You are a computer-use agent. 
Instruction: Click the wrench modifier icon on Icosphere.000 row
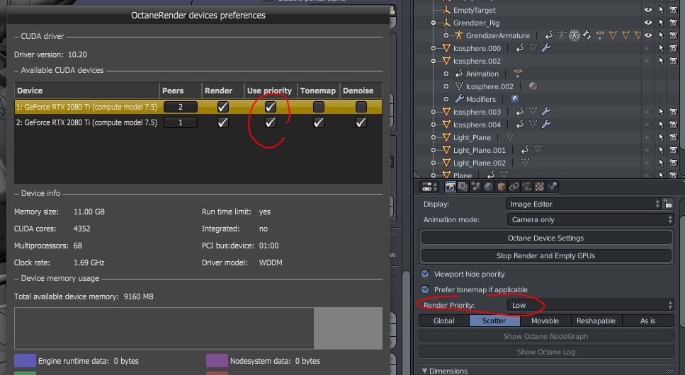(x=545, y=48)
